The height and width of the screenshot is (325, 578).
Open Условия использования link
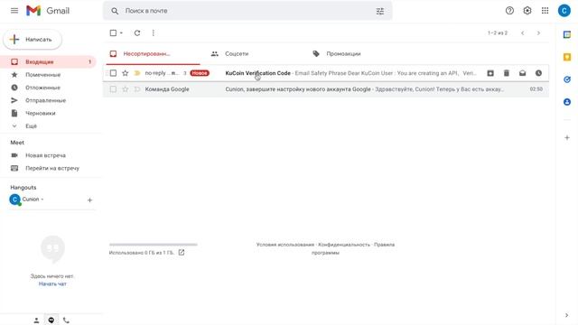coord(285,245)
